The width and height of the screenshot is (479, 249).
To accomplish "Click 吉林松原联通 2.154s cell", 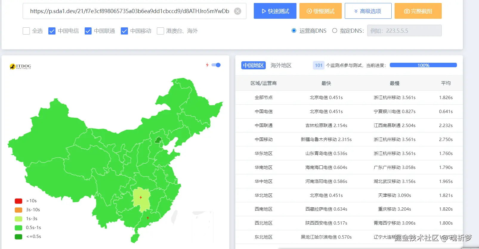I will [326, 126].
